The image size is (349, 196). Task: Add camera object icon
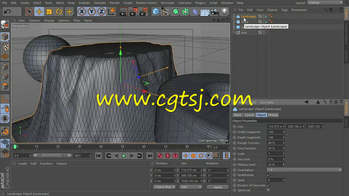pyautogui.click(x=215, y=12)
